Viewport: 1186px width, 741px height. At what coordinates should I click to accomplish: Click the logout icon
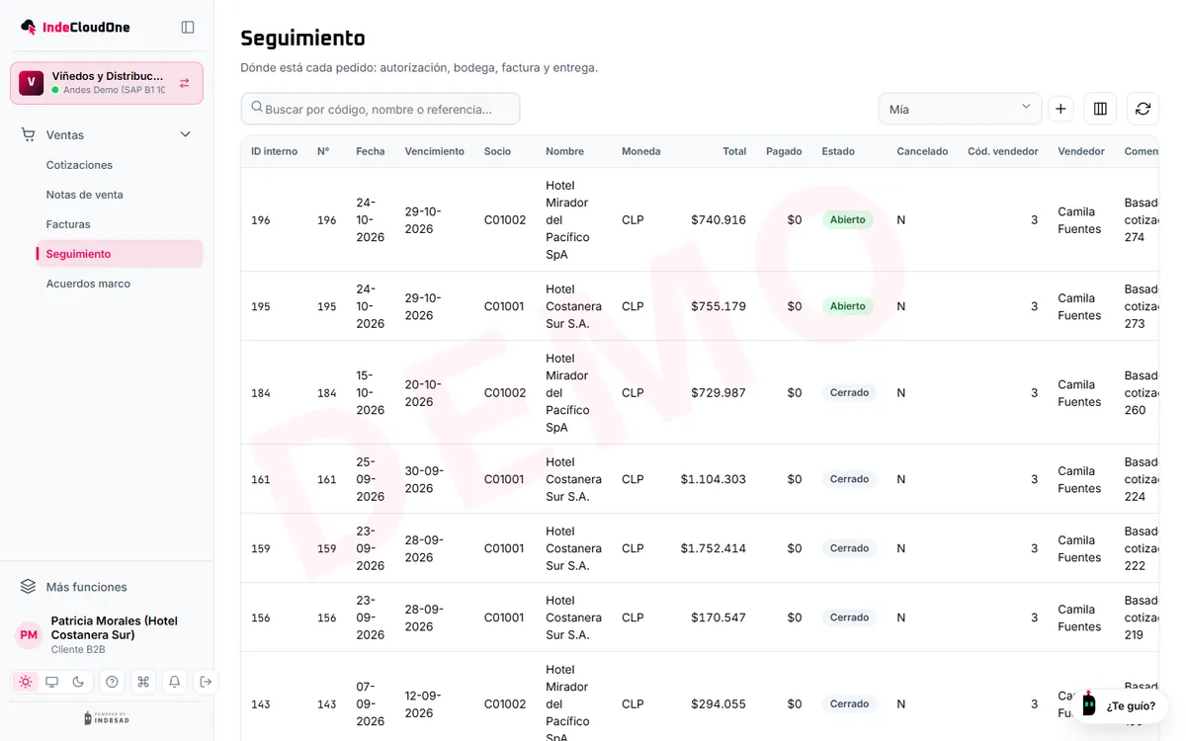coord(206,682)
